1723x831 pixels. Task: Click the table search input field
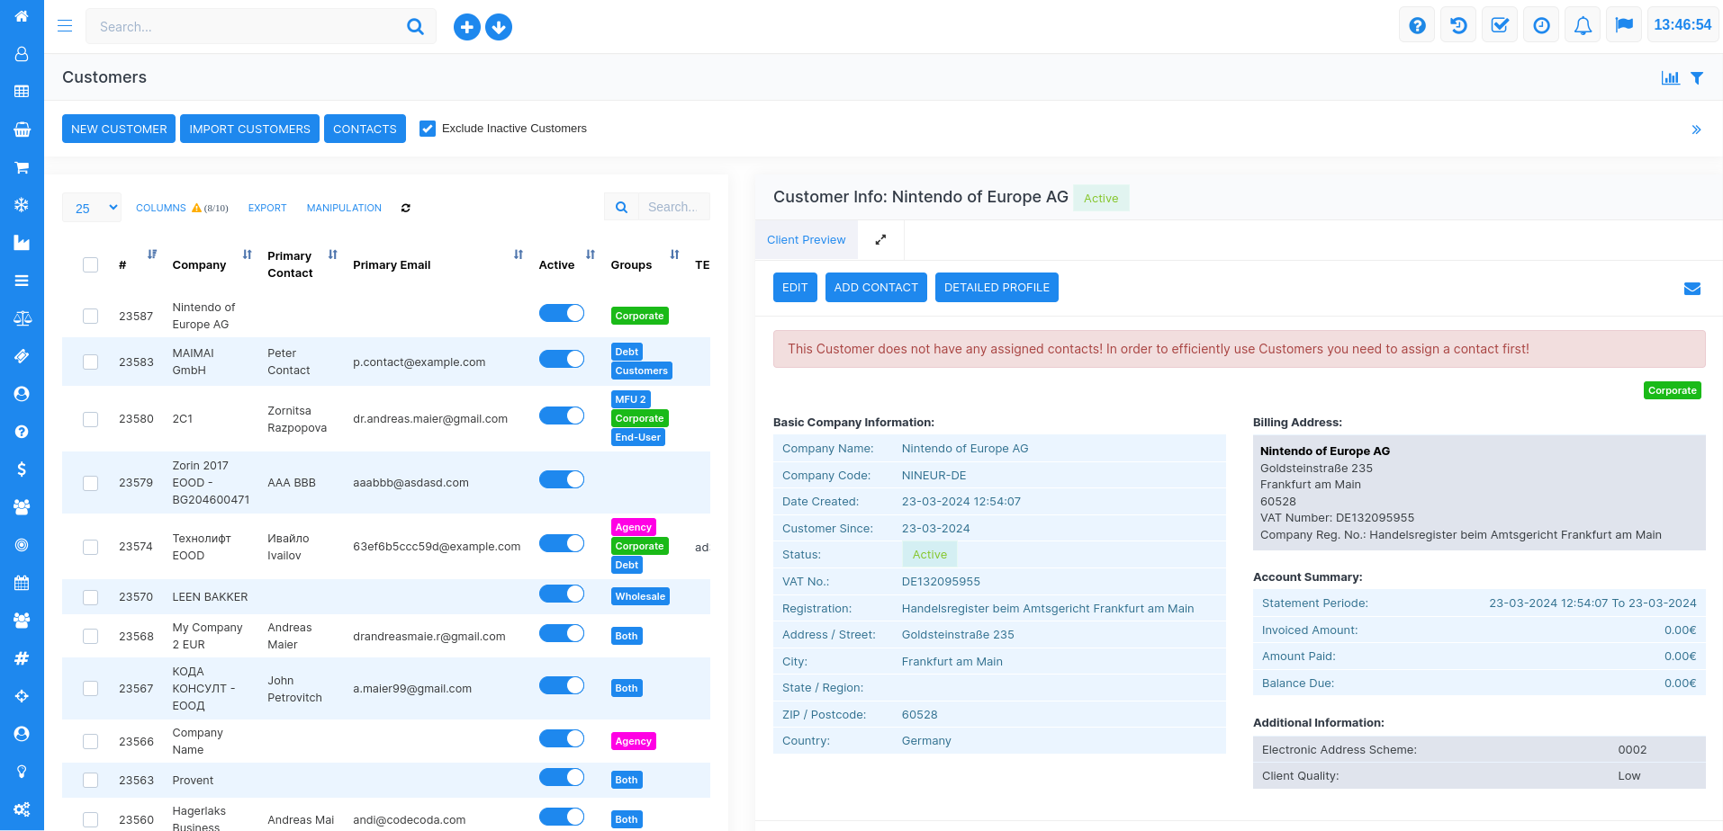[x=673, y=207]
